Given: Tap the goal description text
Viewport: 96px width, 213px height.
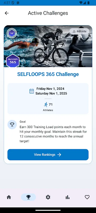Looking at the screenshot, I should [53, 134].
